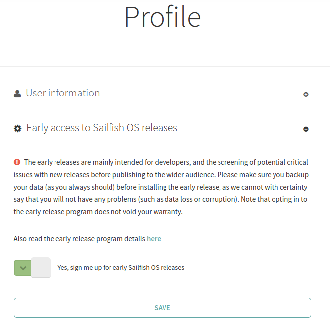Click the gear icon by Early access
330x332 pixels.
click(x=18, y=129)
